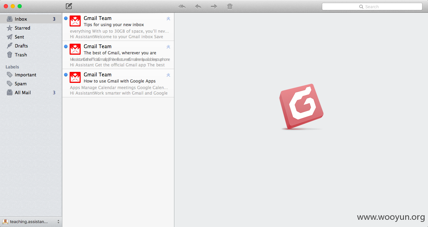This screenshot has width=428, height=227.
Task: Open the email 'Tips for using your new inbox'
Action: click(118, 27)
